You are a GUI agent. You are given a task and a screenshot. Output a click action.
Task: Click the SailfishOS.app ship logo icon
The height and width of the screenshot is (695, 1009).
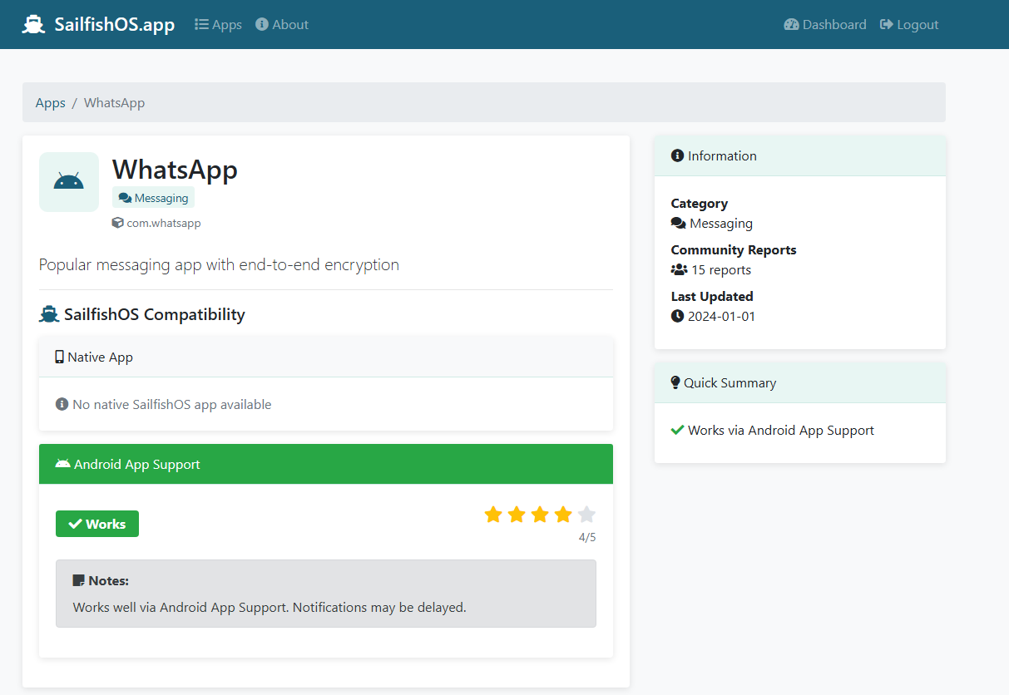tap(33, 24)
